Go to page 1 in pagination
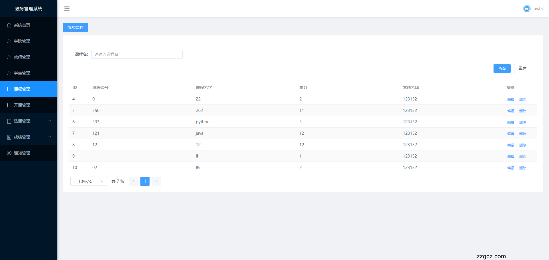The image size is (549, 260). (145, 181)
